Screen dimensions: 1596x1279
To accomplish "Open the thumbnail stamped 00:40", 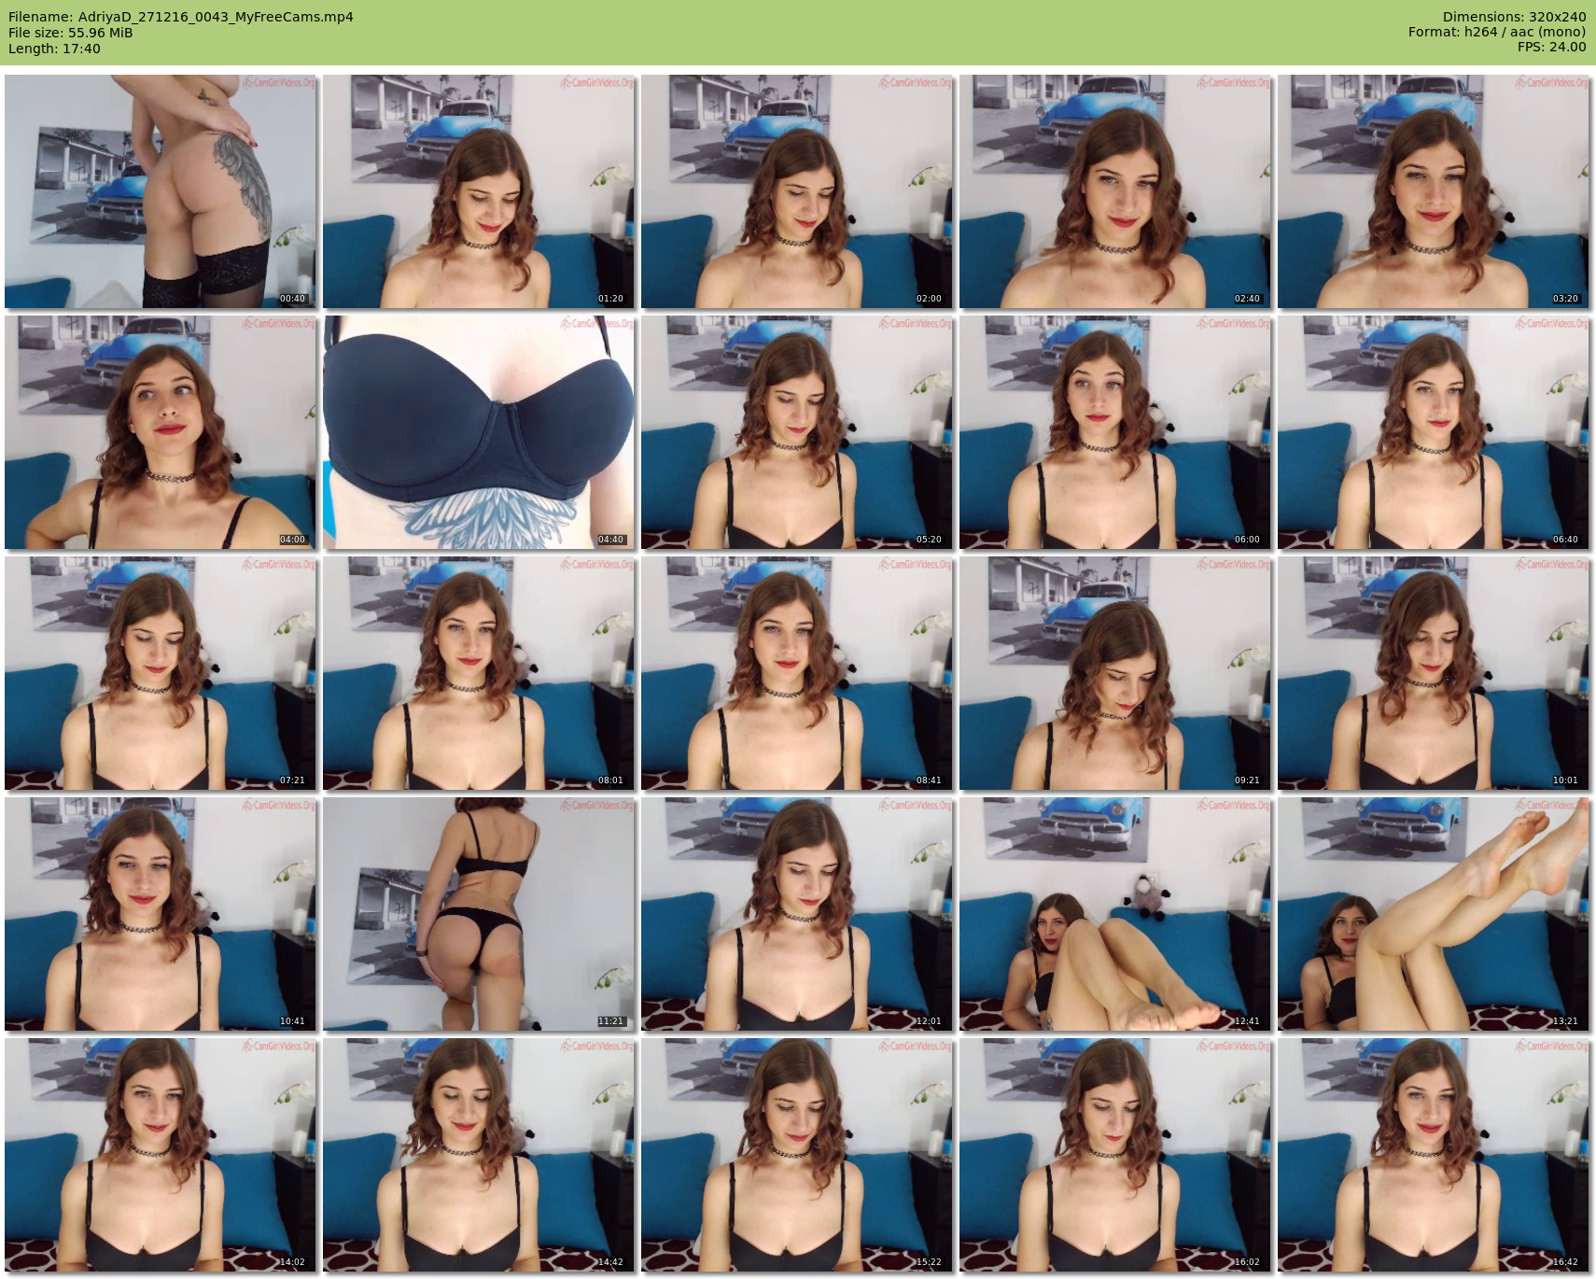I will (x=161, y=191).
